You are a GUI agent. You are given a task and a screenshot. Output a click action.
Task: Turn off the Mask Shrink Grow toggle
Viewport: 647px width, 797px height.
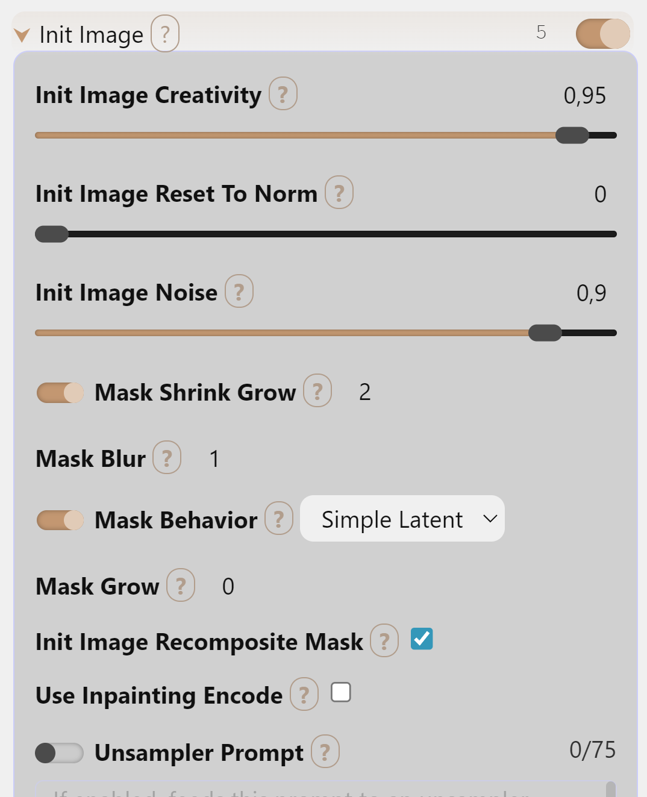tap(60, 393)
